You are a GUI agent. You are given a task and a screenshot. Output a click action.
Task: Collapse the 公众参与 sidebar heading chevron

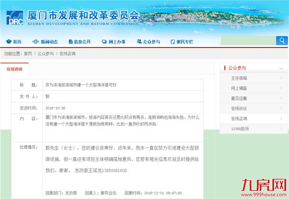point(281,68)
